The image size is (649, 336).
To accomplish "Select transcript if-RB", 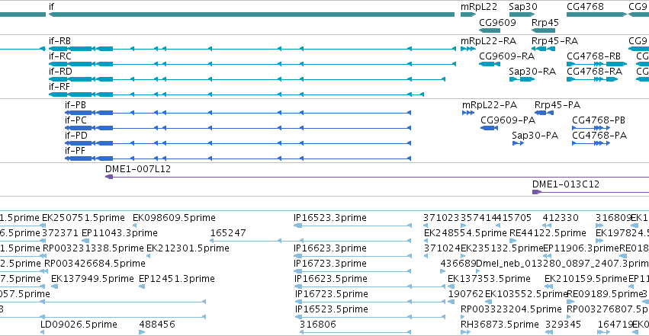I will pos(252,49).
